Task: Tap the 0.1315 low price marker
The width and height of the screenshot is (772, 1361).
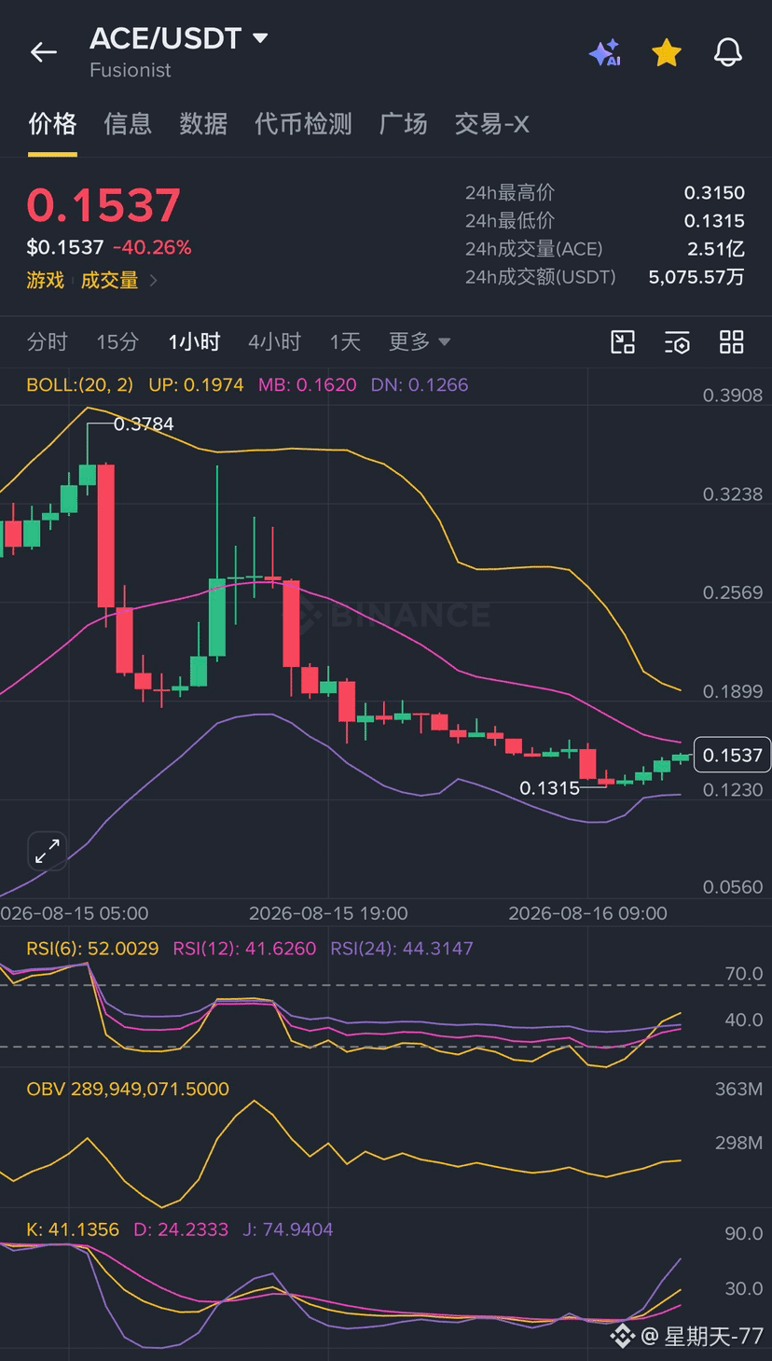Action: tap(549, 788)
